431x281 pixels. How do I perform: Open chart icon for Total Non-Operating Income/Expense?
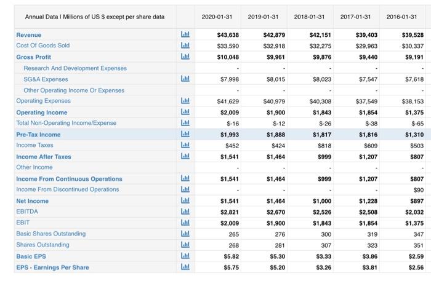[185, 122]
